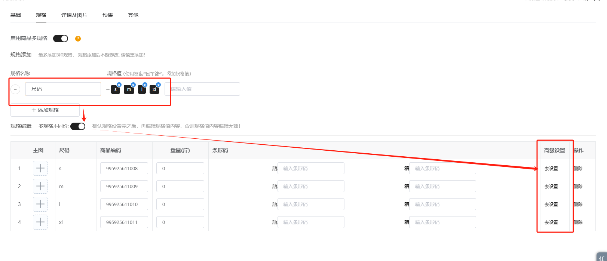Remove the 's' size tag
607x261 pixels.
[x=119, y=85]
